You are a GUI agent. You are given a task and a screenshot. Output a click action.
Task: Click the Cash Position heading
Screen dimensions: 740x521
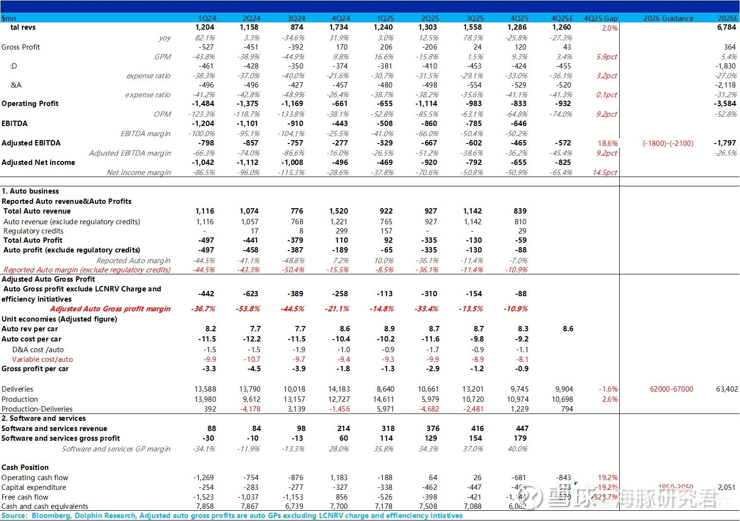(25, 467)
